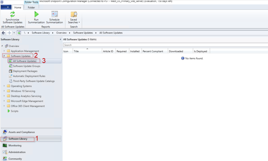Open the Saved Searches folder icon

tap(74, 14)
